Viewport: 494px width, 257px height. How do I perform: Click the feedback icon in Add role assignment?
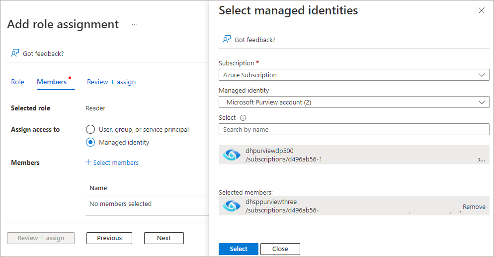(14, 53)
